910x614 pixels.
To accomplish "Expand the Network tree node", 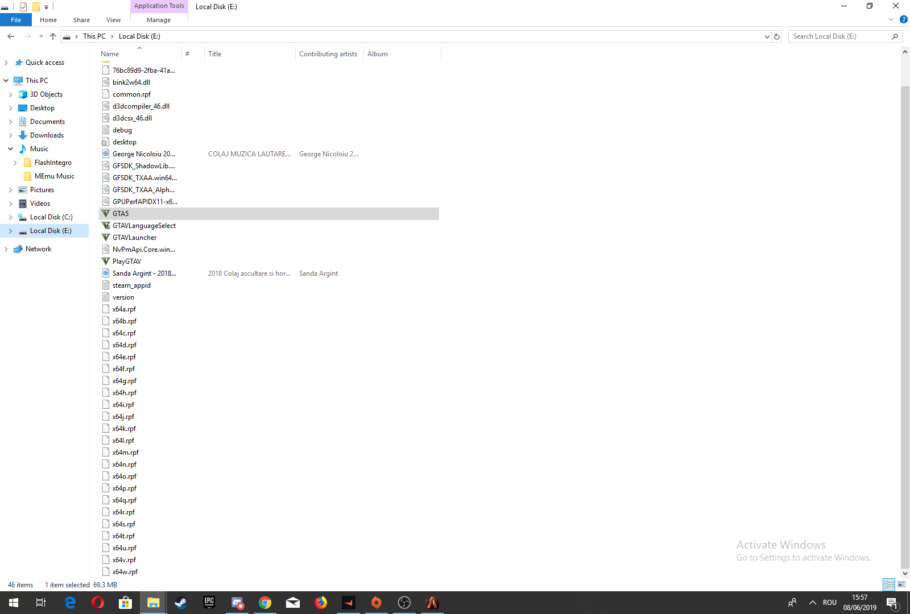I will 6,249.
